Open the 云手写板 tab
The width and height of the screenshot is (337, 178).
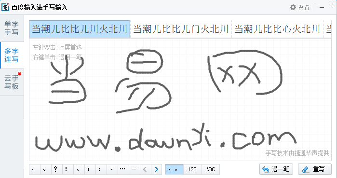click(x=12, y=82)
